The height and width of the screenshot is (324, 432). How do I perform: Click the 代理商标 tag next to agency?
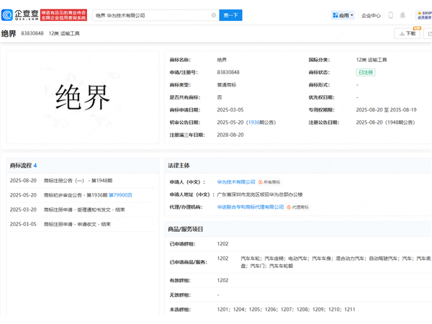tap(298, 207)
